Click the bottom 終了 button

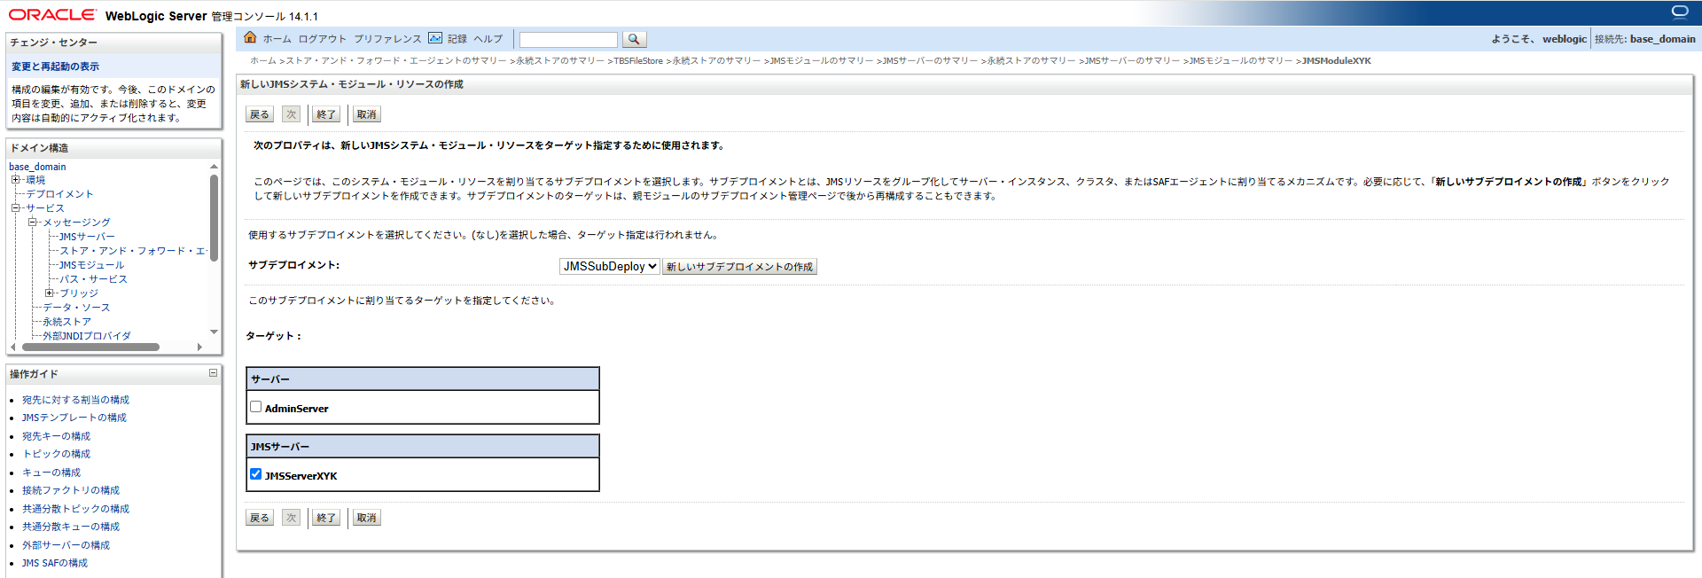coord(326,518)
